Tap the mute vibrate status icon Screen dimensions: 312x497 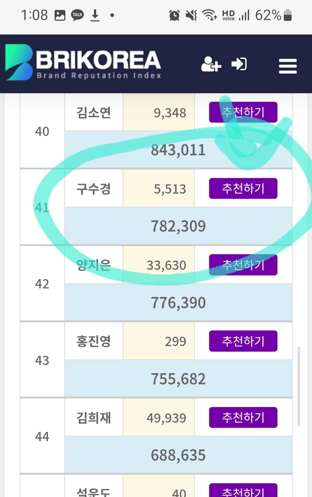point(191,15)
